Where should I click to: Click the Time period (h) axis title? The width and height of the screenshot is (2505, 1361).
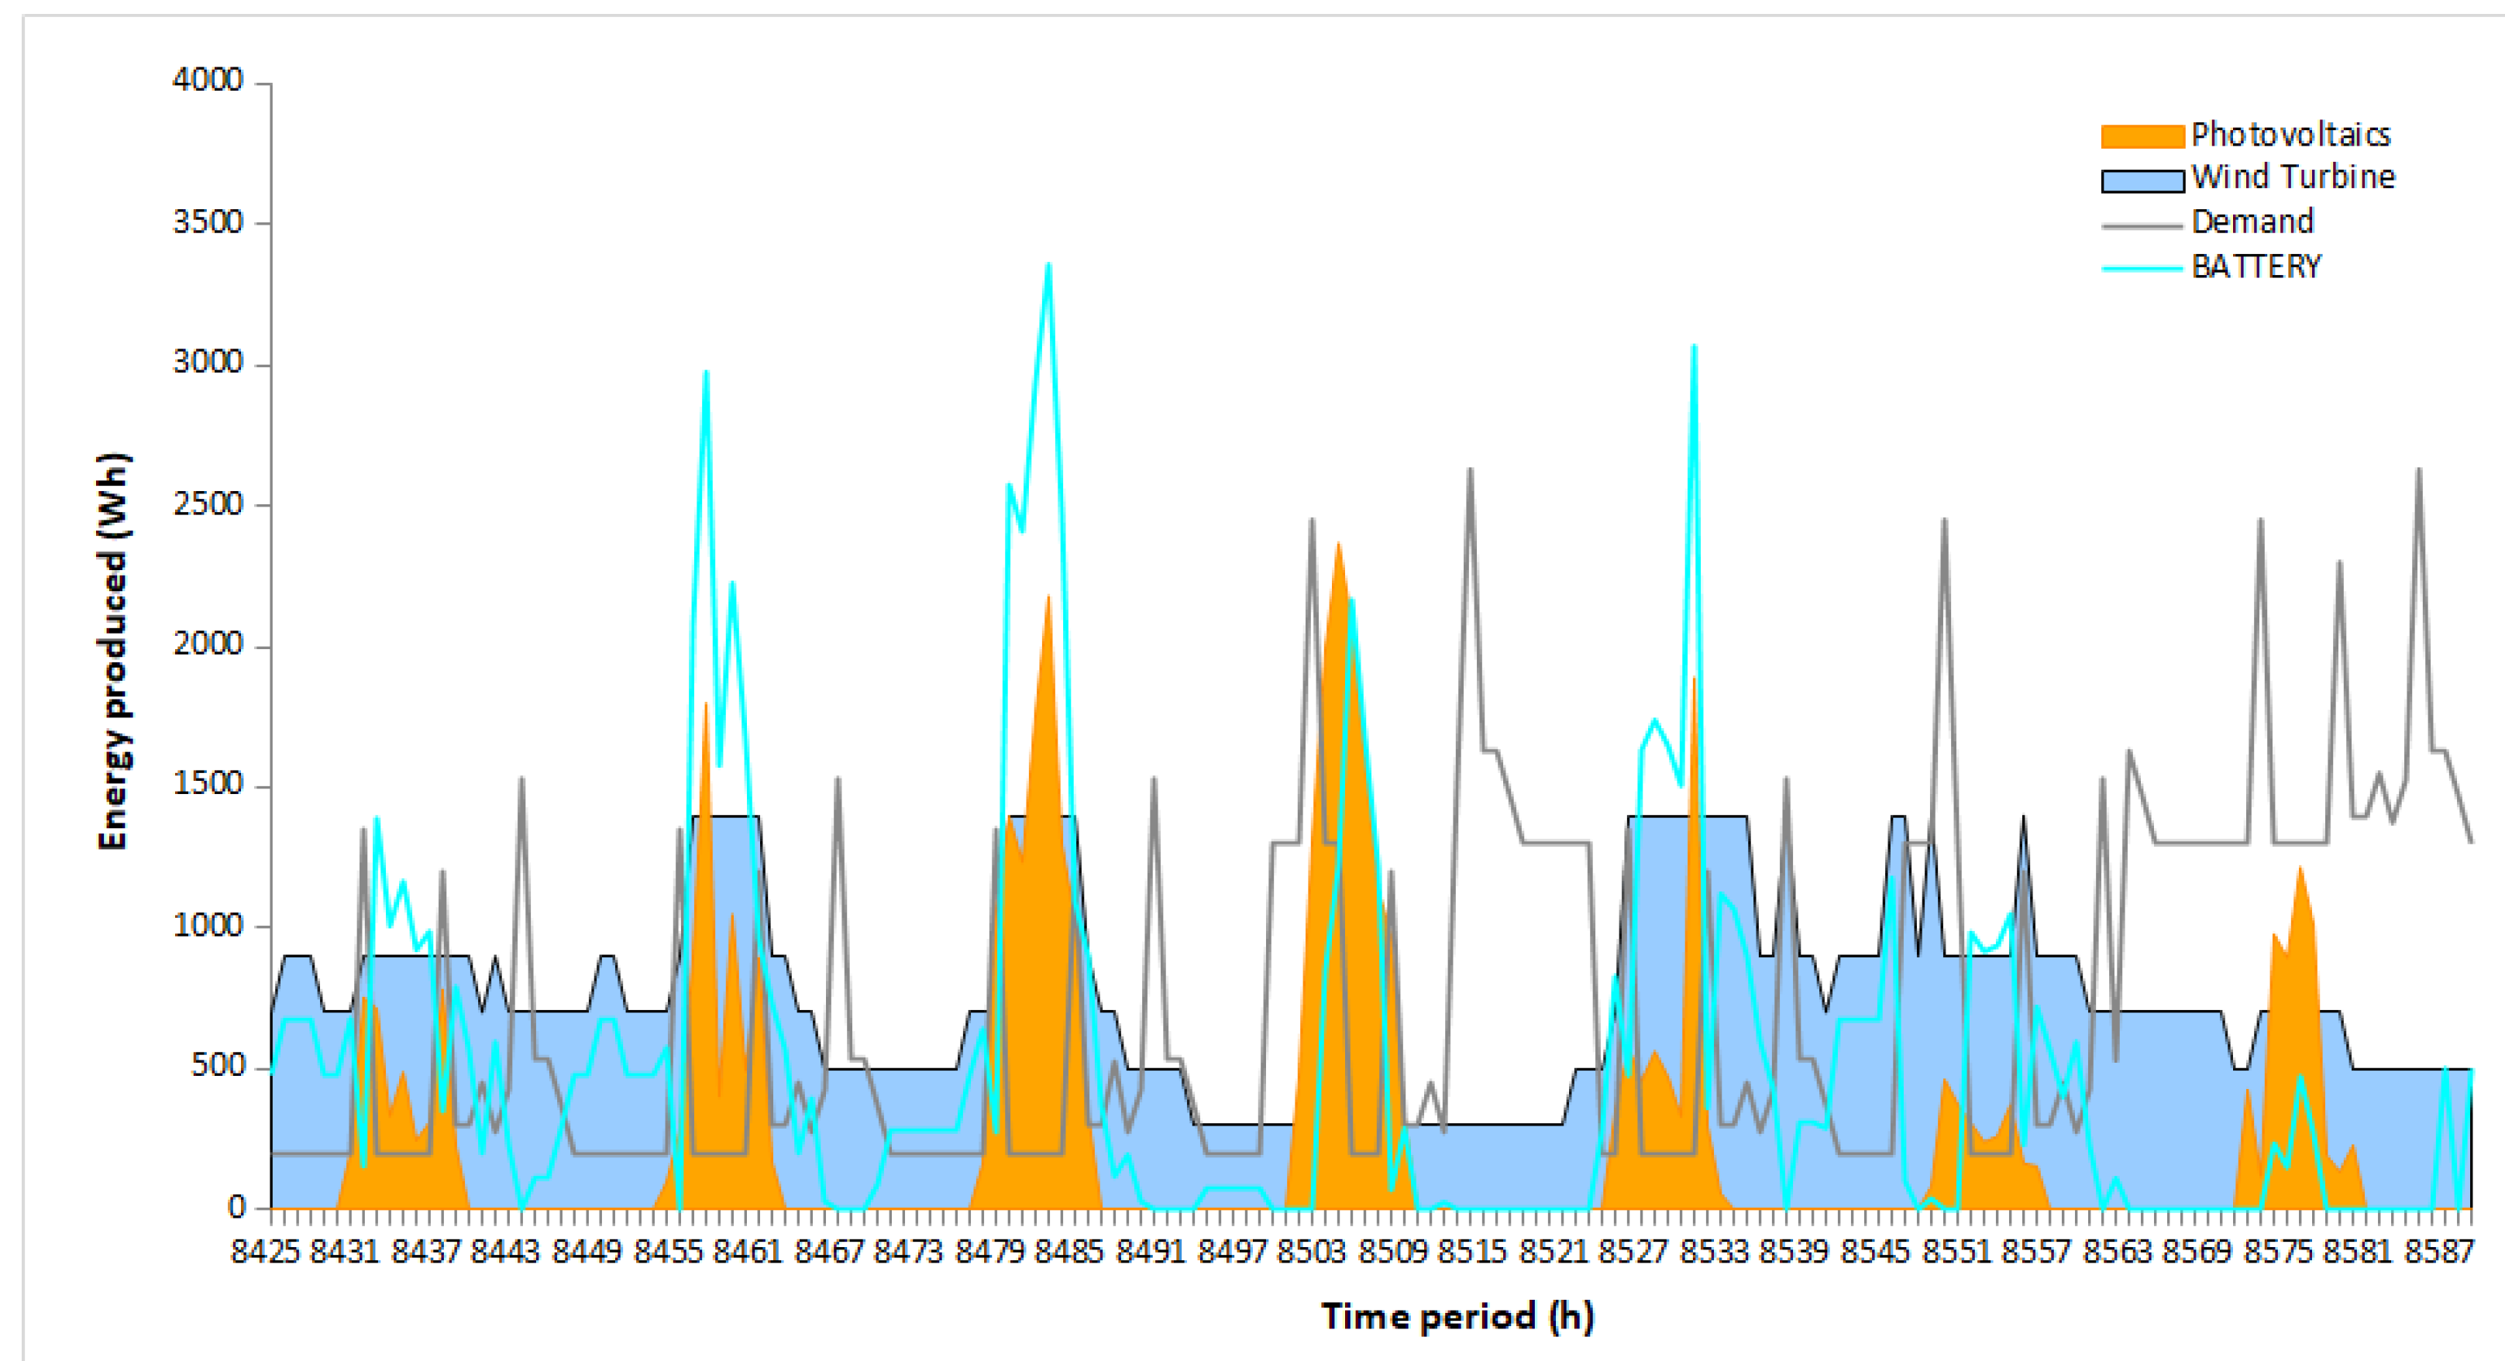click(1457, 1316)
